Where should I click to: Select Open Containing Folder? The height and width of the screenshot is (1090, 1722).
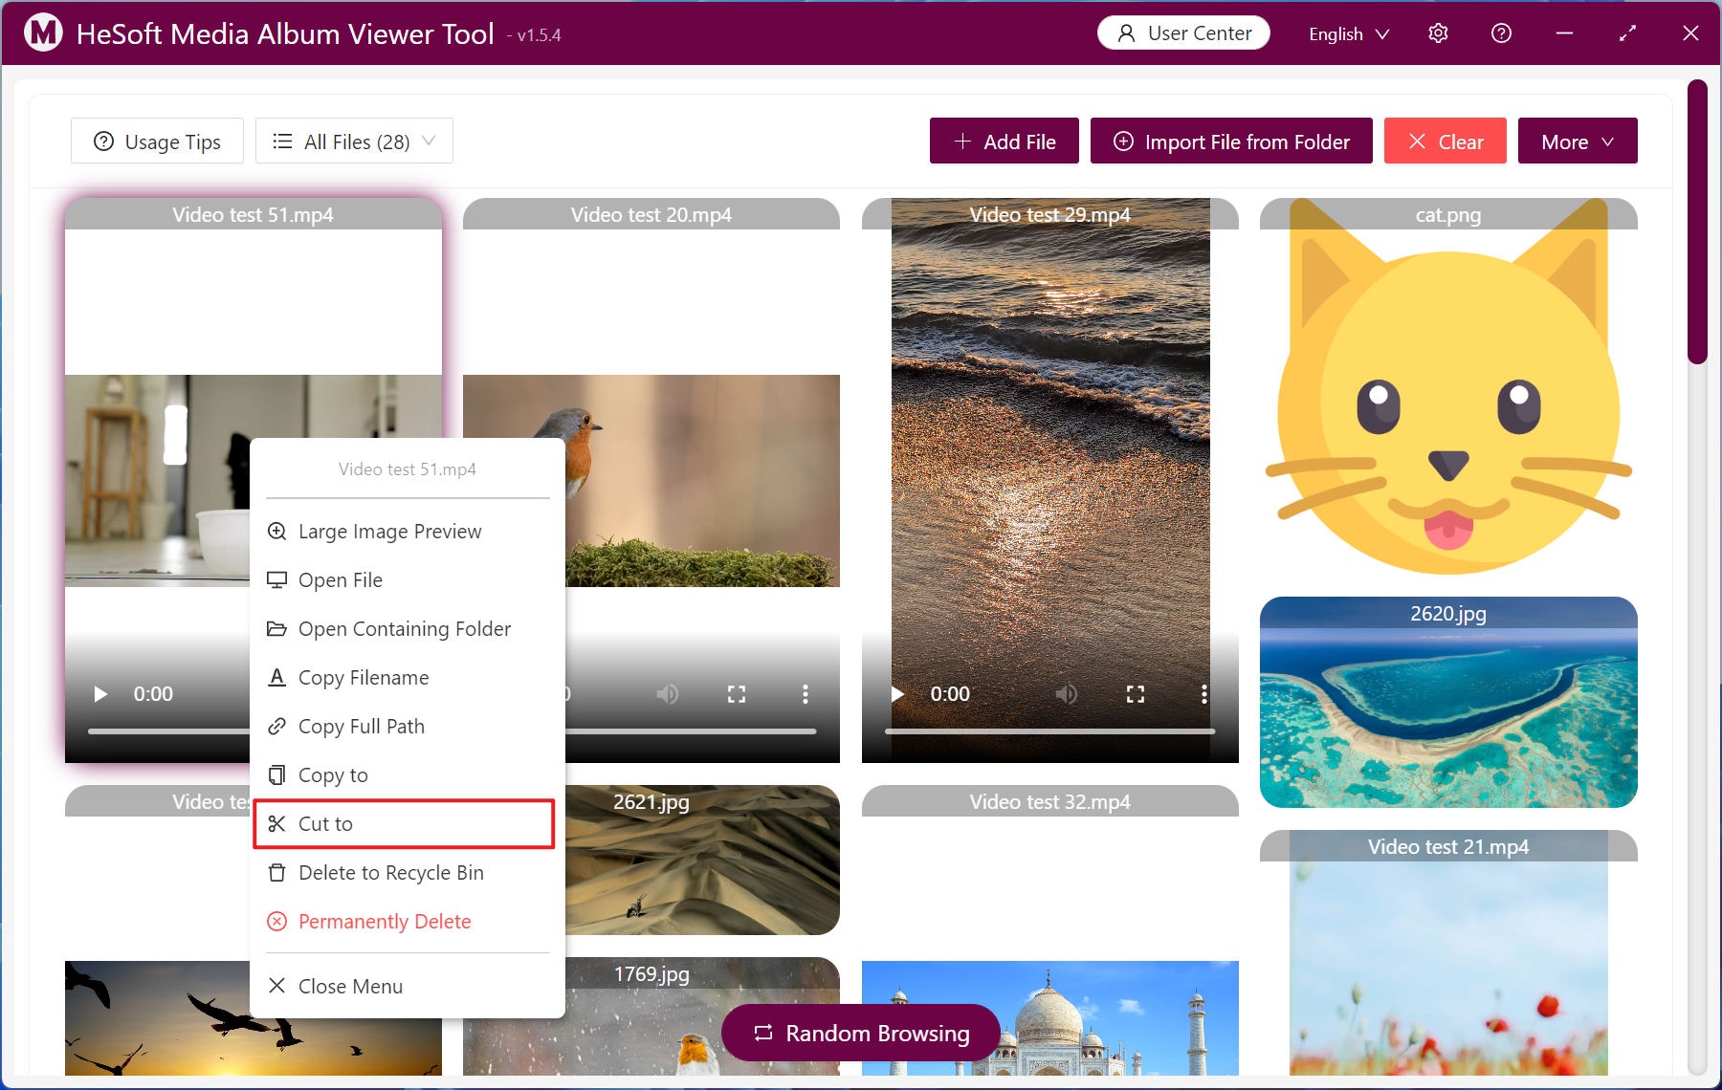pyautogui.click(x=408, y=629)
